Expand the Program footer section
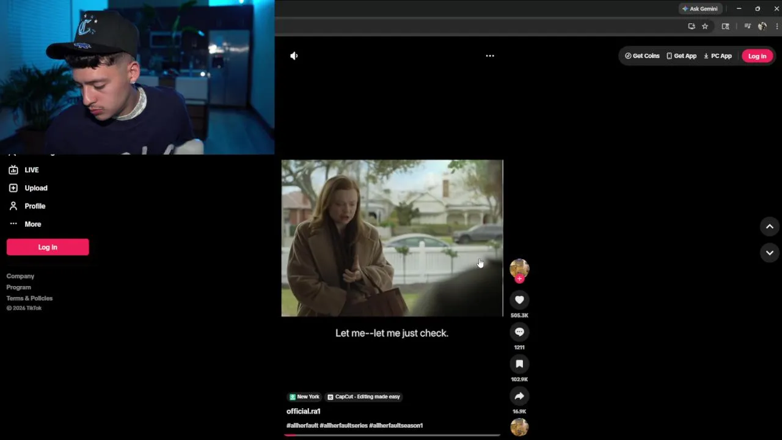Screen dimensions: 782x440 pos(18,287)
